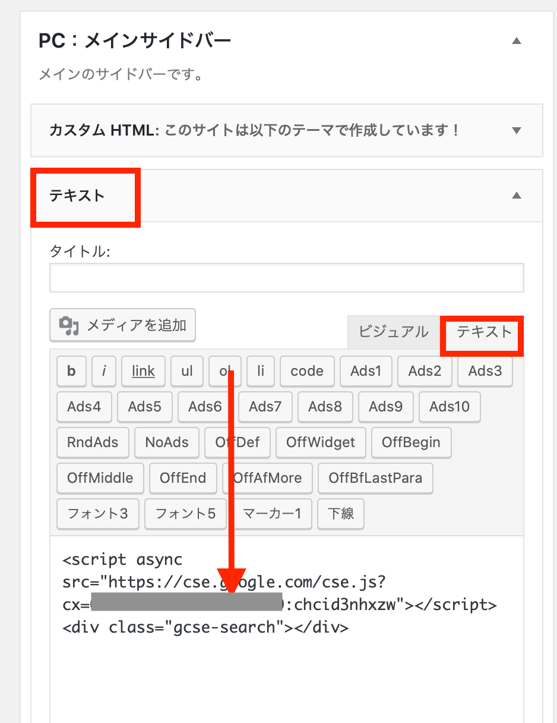Insert a link with link quicktag

click(x=144, y=371)
